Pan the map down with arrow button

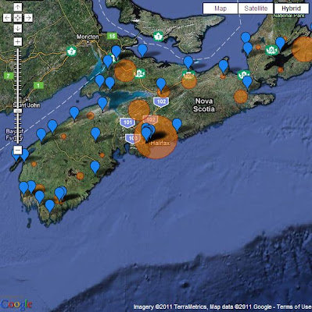pyautogui.click(x=18, y=28)
